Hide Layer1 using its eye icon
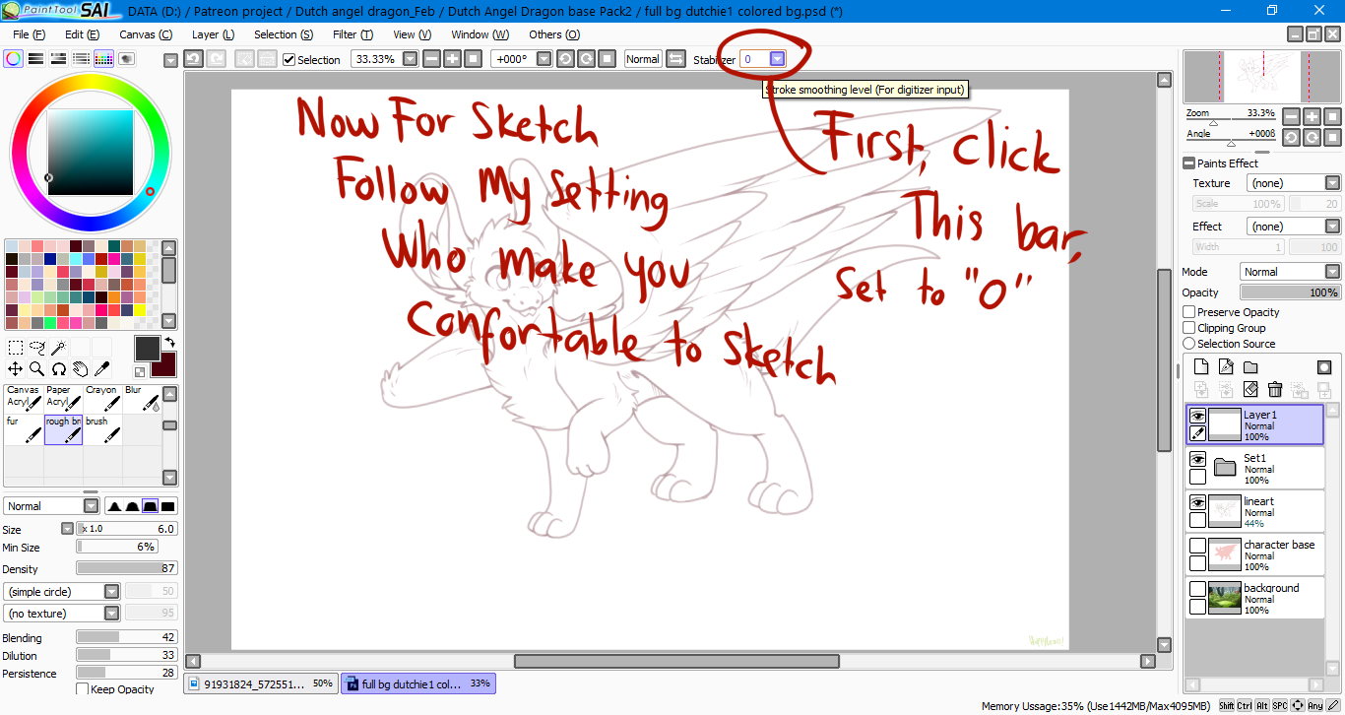This screenshot has height=715, width=1345. click(x=1197, y=417)
